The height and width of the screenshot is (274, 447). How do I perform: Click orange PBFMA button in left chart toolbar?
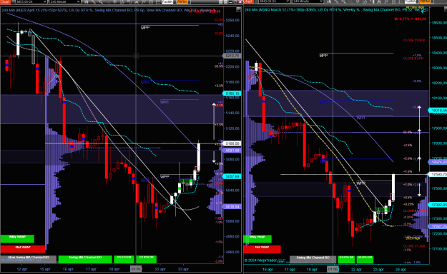(182, 1)
